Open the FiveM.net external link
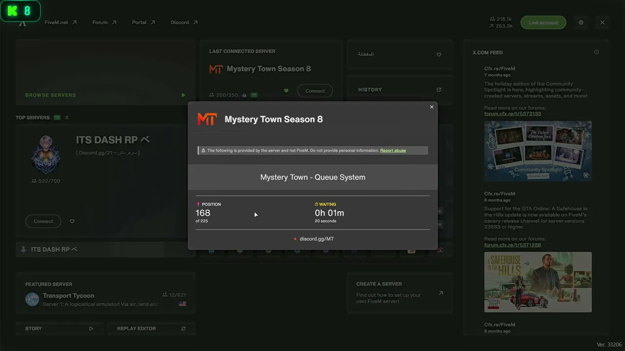This screenshot has height=351, width=625. click(61, 22)
